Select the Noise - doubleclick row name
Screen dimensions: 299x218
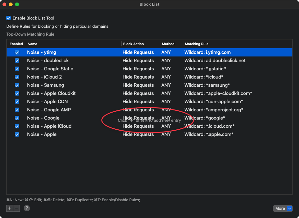tap(48, 61)
